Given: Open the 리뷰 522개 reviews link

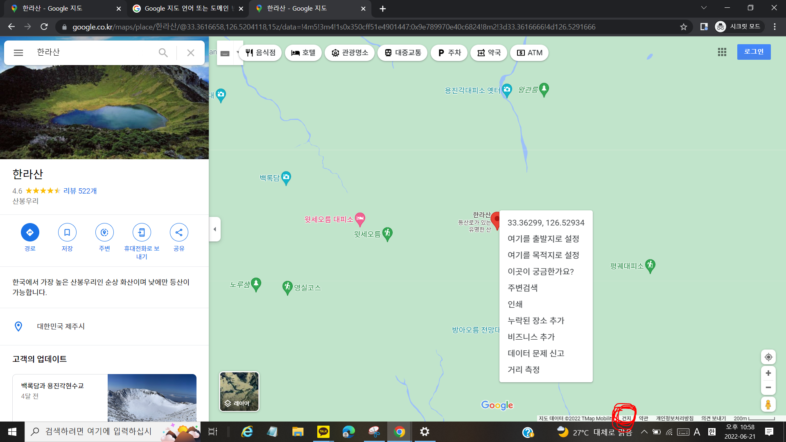Looking at the screenshot, I should [80, 191].
